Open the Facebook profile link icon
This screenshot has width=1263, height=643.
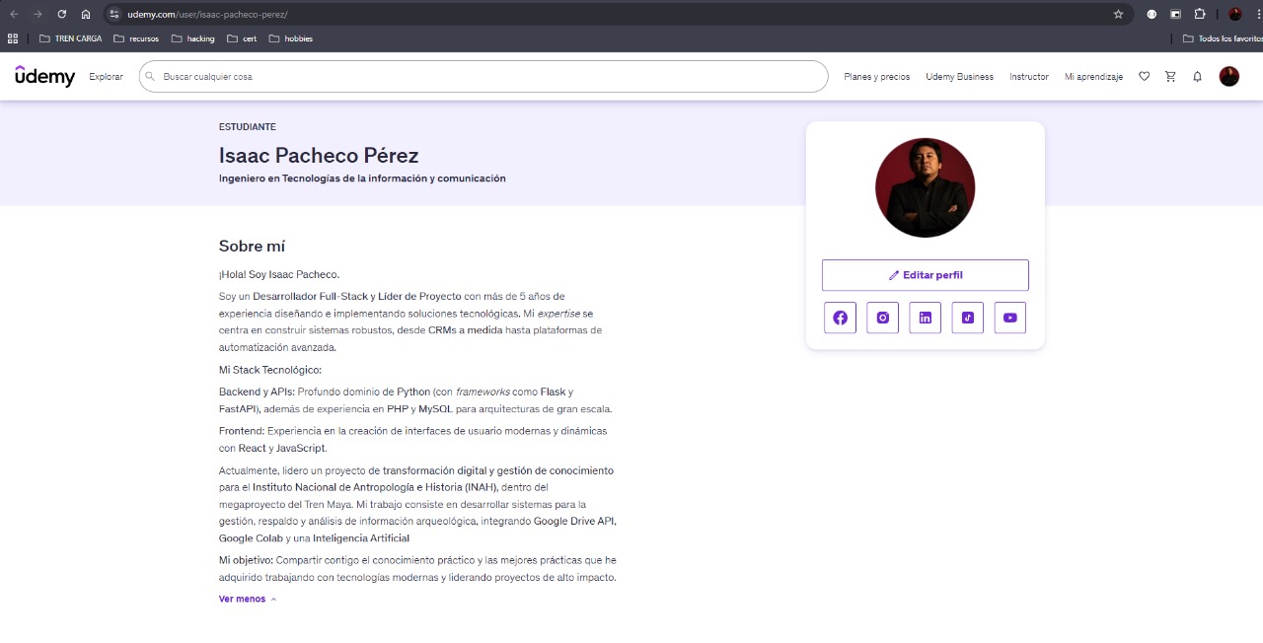click(x=840, y=318)
